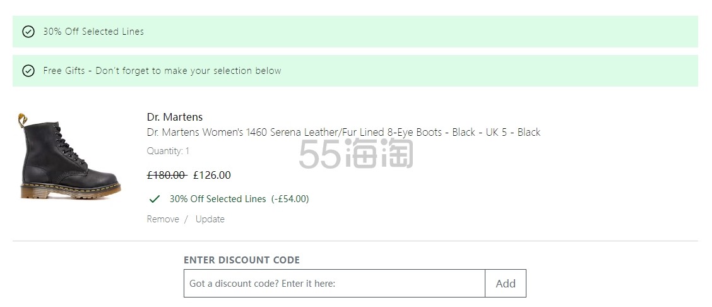This screenshot has height=307, width=712.
Task: Click the 30% Off Selected Lines banner text
Action: (93, 32)
